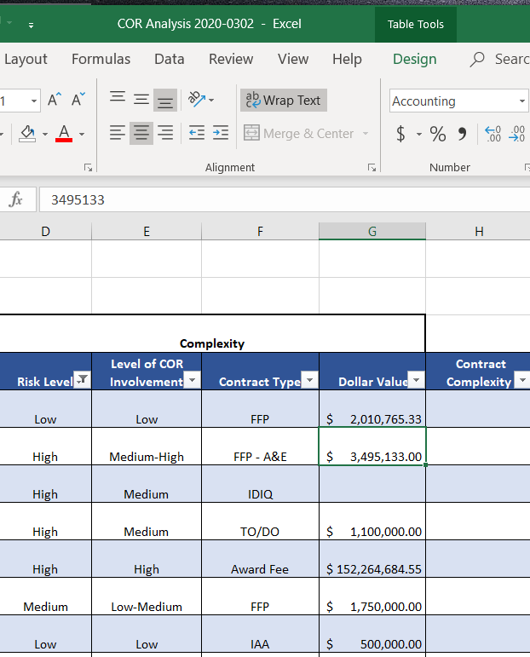This screenshot has width=530, height=657.
Task: Toggle Wrap Text
Action: [x=283, y=101]
